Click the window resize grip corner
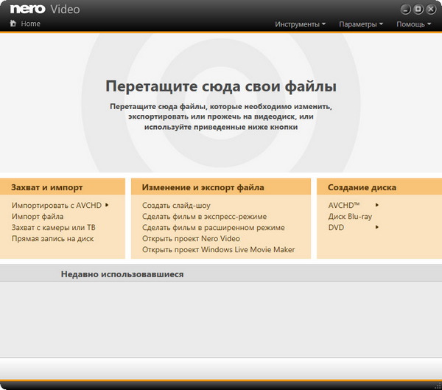 438,386
